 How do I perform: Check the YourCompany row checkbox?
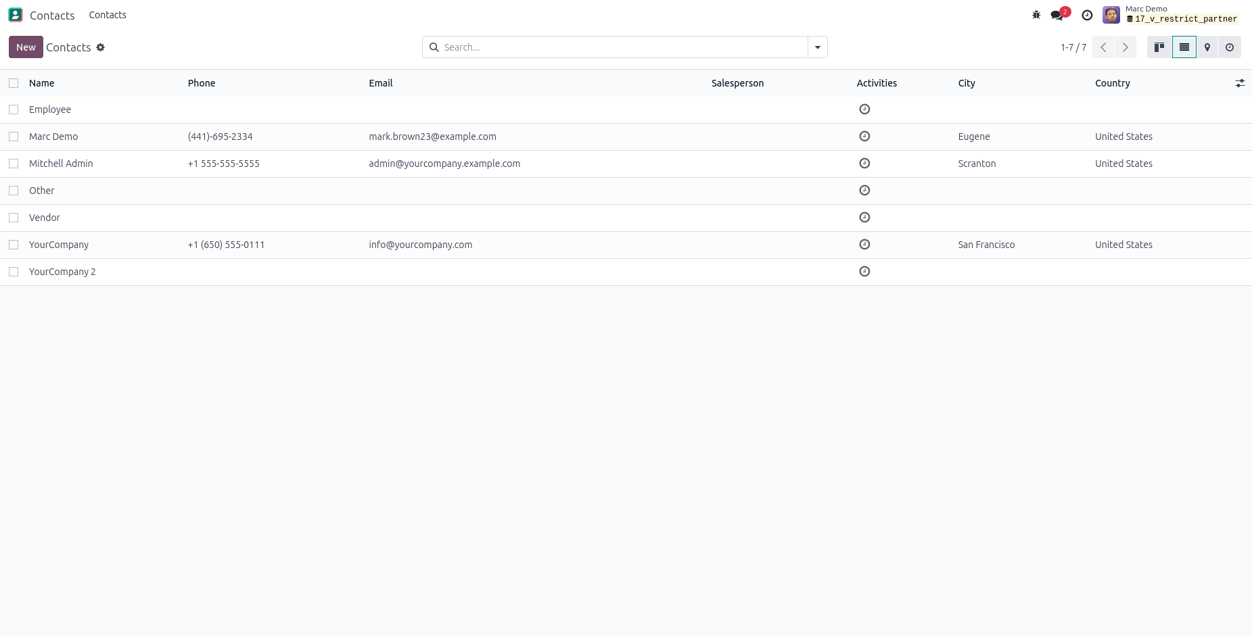pyautogui.click(x=14, y=245)
